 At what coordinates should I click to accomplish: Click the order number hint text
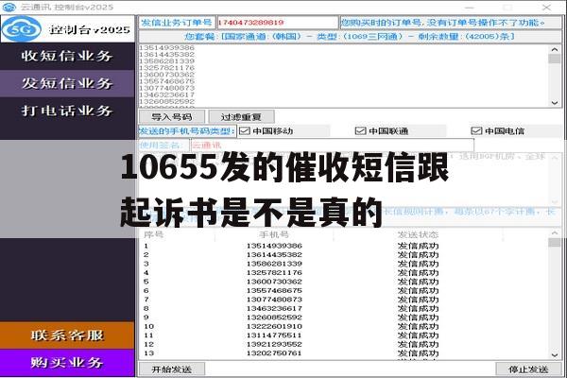click(443, 23)
